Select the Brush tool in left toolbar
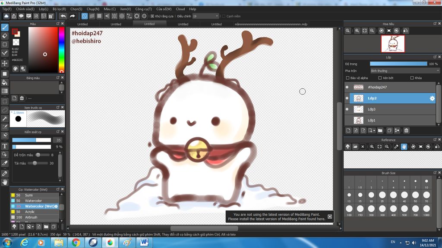This screenshot has height=248, width=442. pyautogui.click(x=5, y=28)
